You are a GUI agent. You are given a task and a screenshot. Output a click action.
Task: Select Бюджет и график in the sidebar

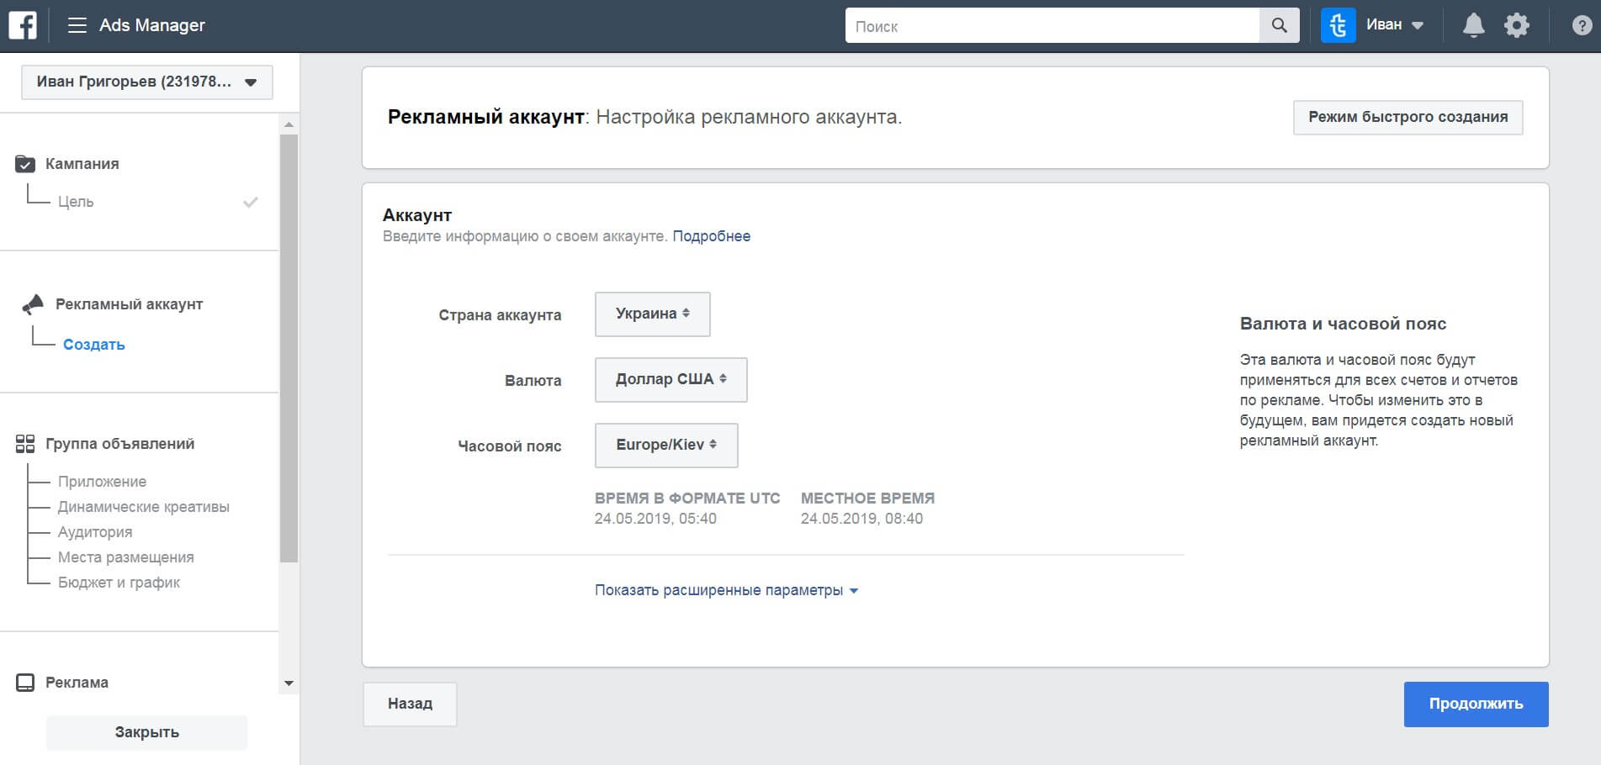[x=119, y=583]
